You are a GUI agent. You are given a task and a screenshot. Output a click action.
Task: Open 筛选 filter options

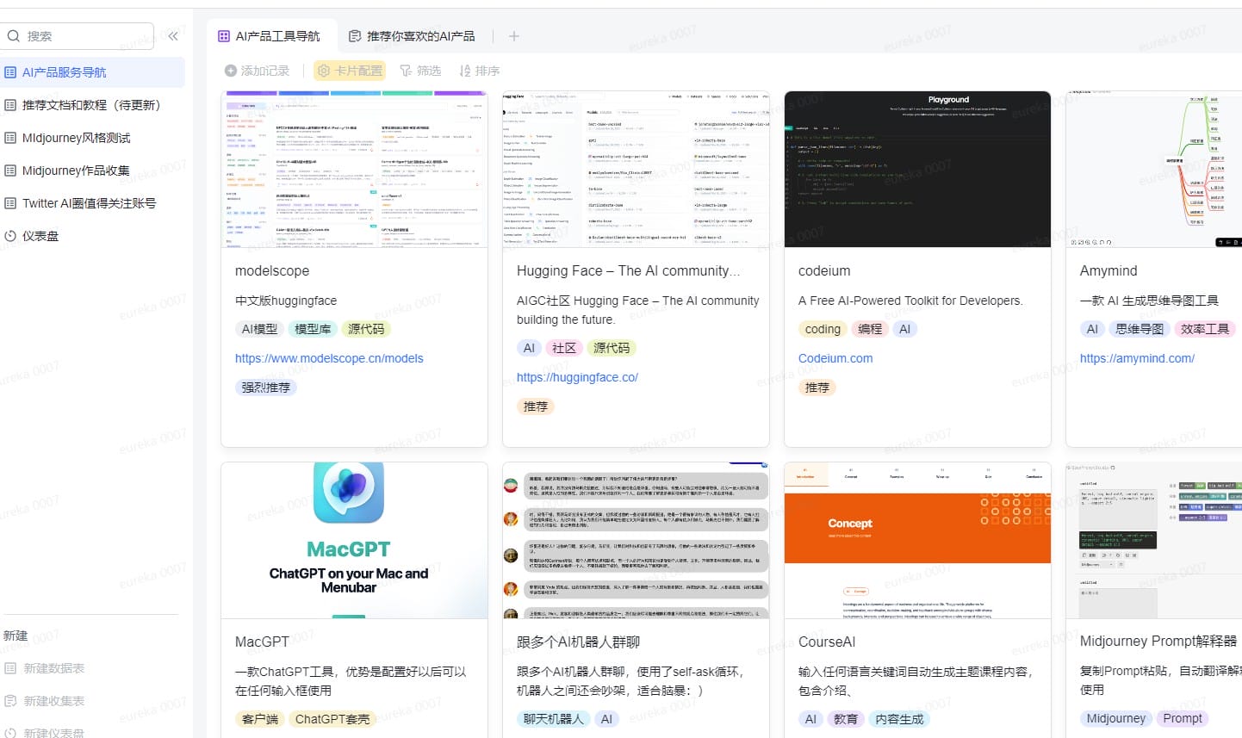pyautogui.click(x=420, y=71)
